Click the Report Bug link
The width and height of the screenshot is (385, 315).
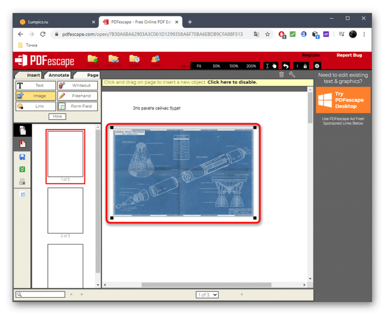pyautogui.click(x=349, y=55)
